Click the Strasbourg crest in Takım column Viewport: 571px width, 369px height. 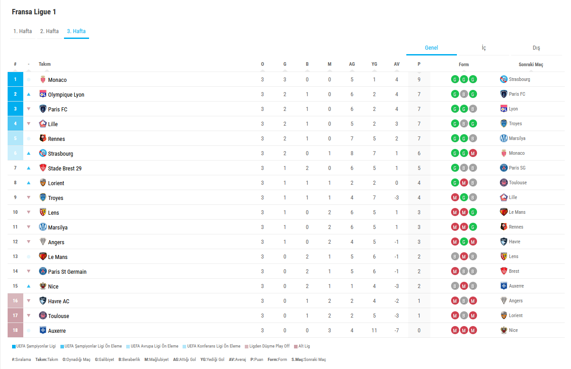click(43, 153)
